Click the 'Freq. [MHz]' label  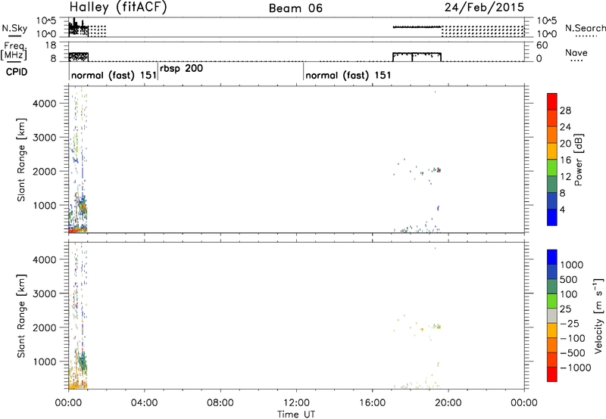pos(14,51)
